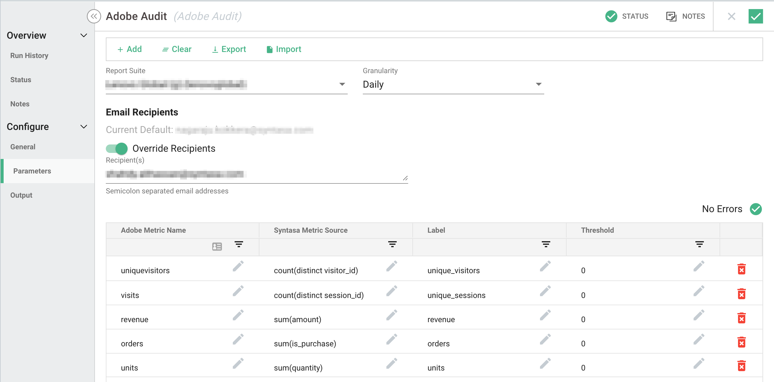
Task: Edit sum(amount) metric source pencil
Action: tap(392, 315)
